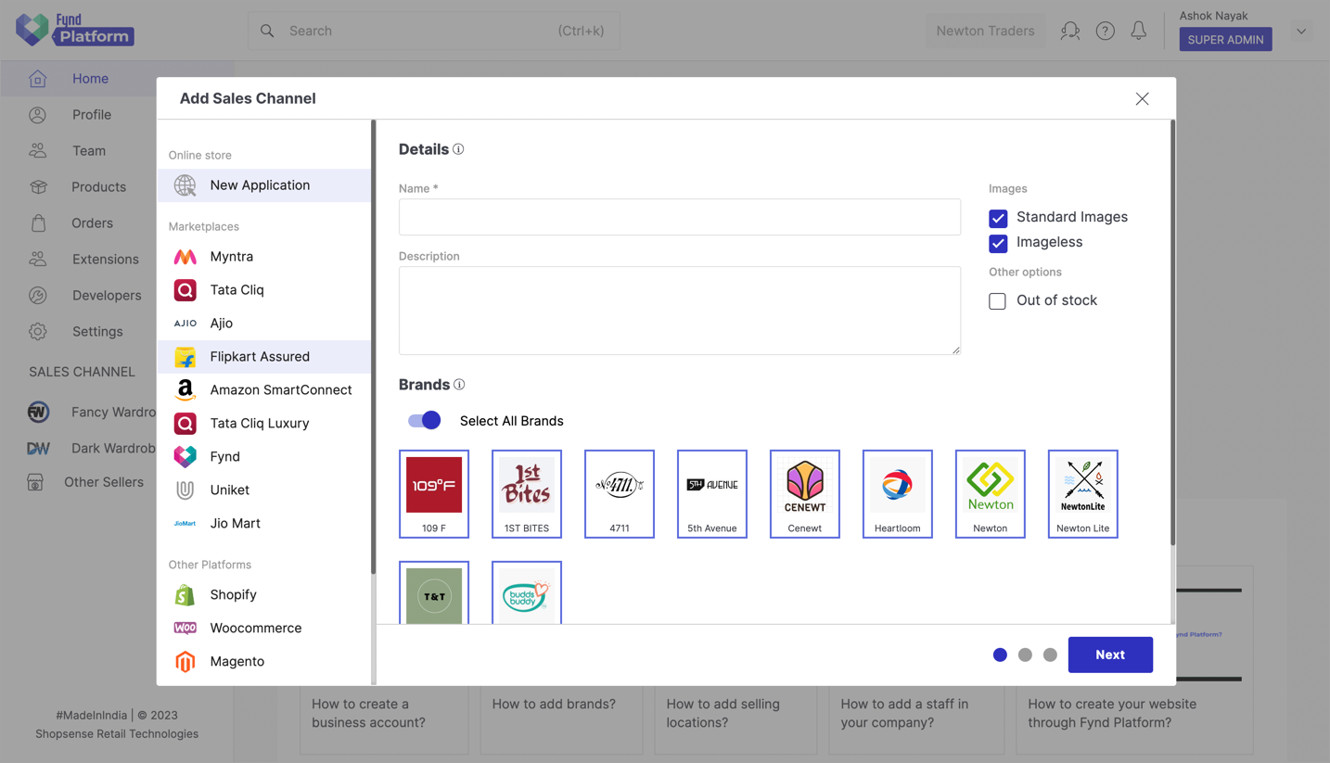This screenshot has height=763, width=1330.
Task: Click the Orders bag icon
Action: [38, 223]
